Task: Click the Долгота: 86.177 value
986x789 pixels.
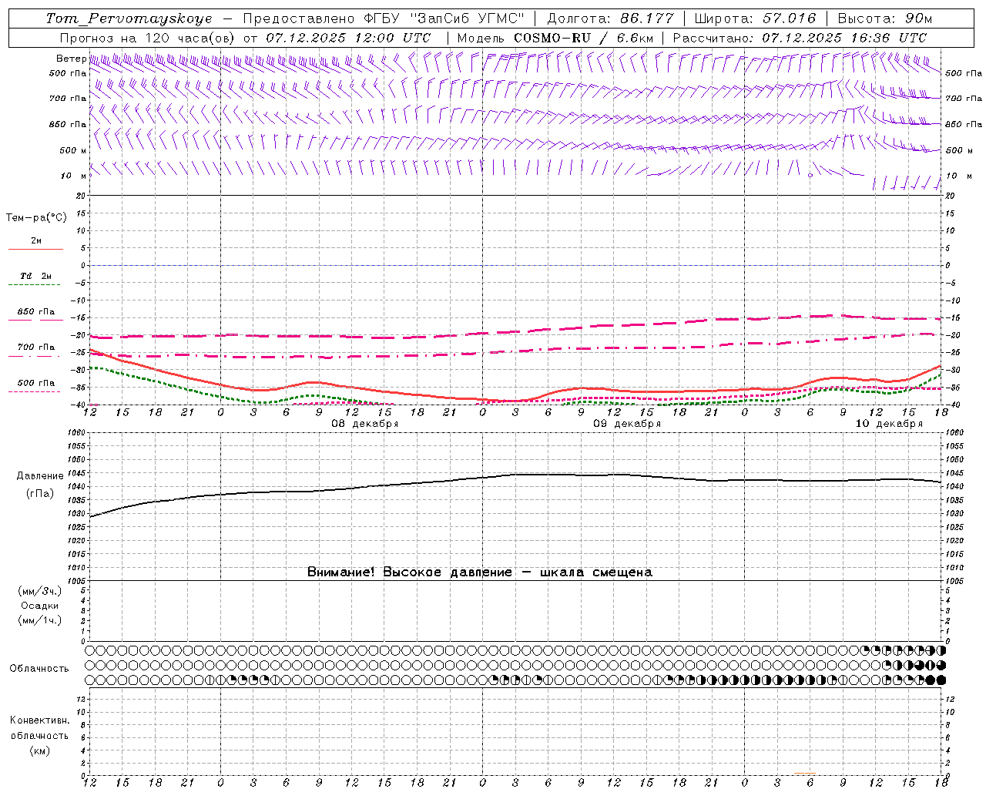Action: [x=610, y=18]
